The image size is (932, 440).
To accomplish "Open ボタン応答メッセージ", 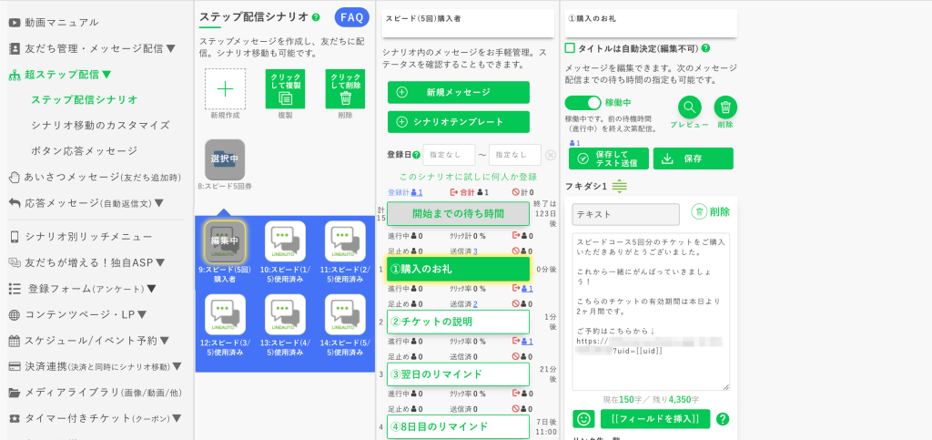I will tap(85, 151).
